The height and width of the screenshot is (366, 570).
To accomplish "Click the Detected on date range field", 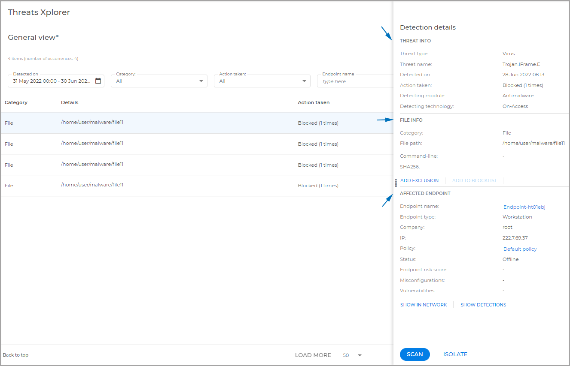I will tap(52, 81).
